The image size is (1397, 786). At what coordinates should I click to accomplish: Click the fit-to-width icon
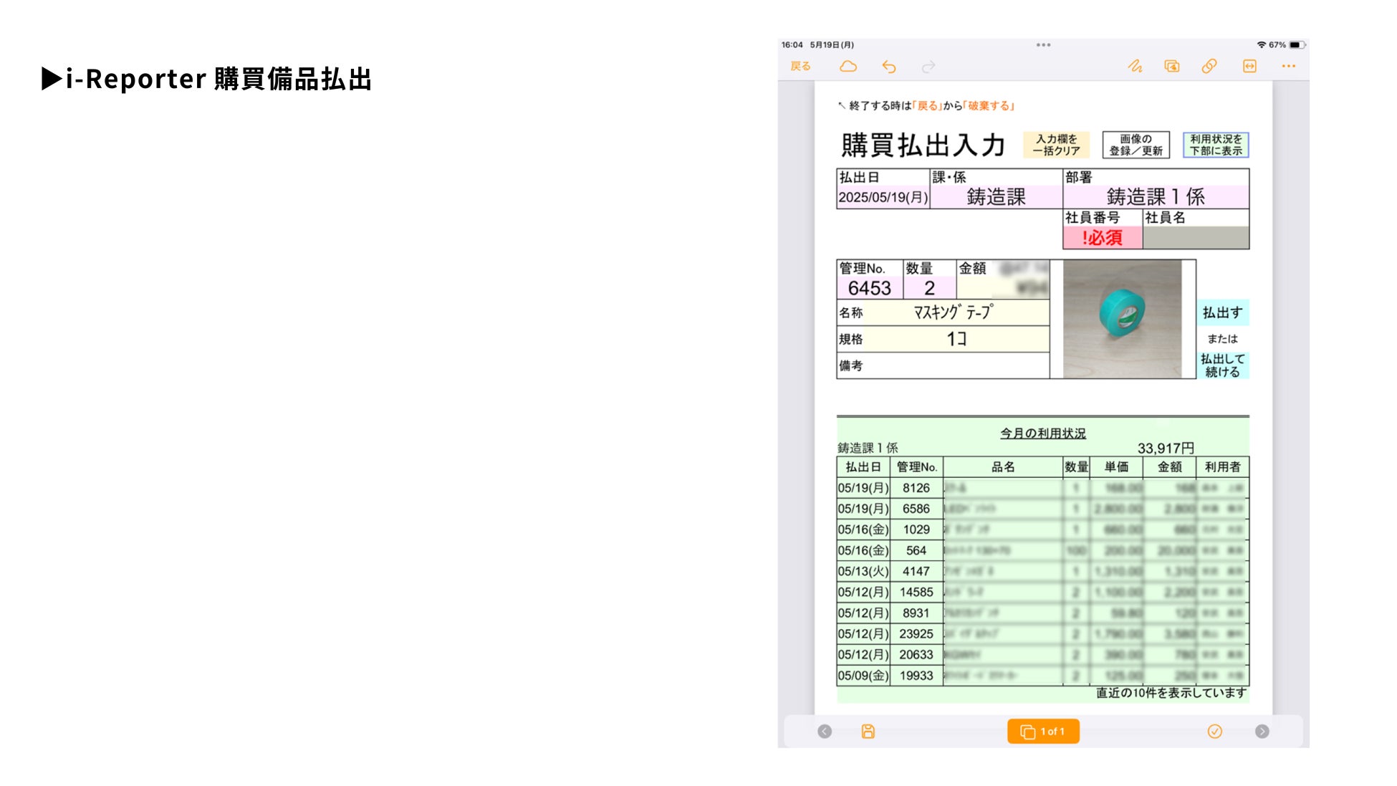tap(1249, 66)
